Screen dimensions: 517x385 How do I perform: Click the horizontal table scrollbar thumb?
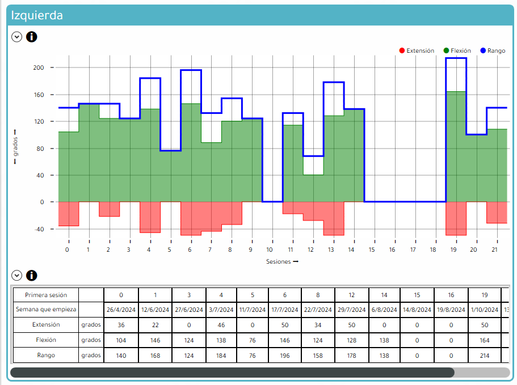(232, 373)
